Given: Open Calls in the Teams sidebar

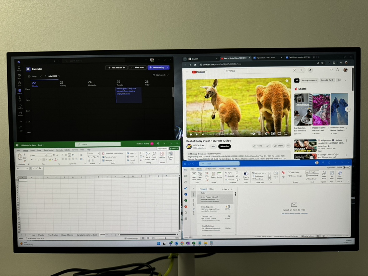Looking at the screenshot, I should pos(20,99).
